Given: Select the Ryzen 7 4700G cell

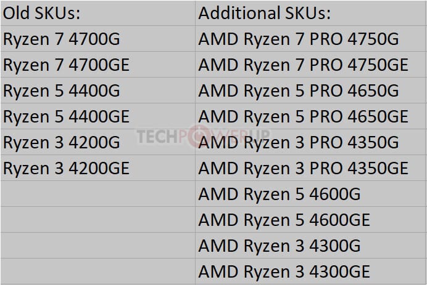Looking at the screenshot, I should click(x=61, y=39).
